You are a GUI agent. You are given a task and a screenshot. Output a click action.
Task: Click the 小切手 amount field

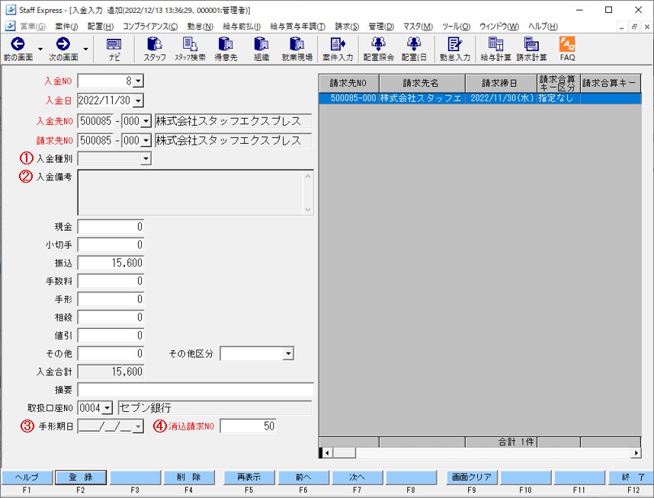click(x=111, y=245)
